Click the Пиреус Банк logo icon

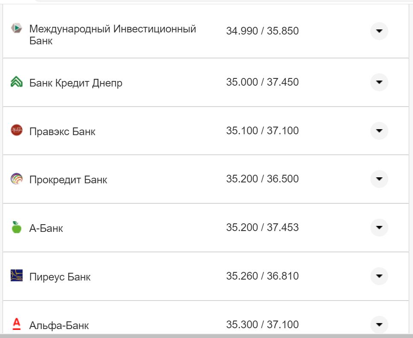[x=16, y=276]
